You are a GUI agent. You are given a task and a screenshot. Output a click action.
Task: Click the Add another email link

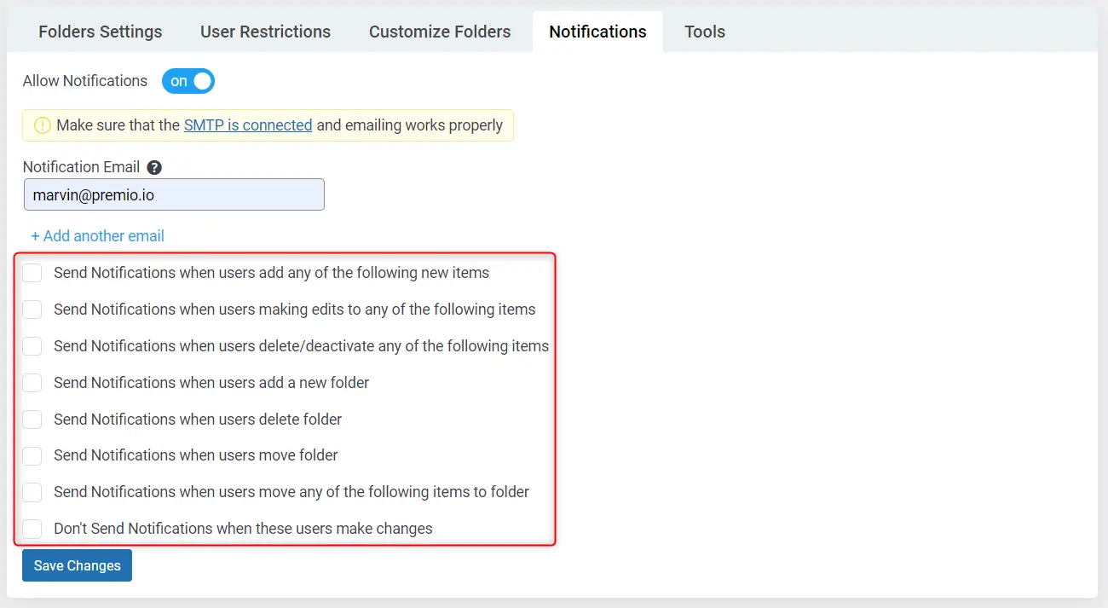[x=98, y=236]
